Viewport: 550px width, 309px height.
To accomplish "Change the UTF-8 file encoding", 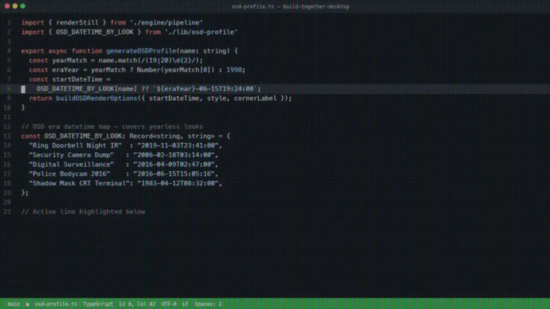I will (x=169, y=304).
